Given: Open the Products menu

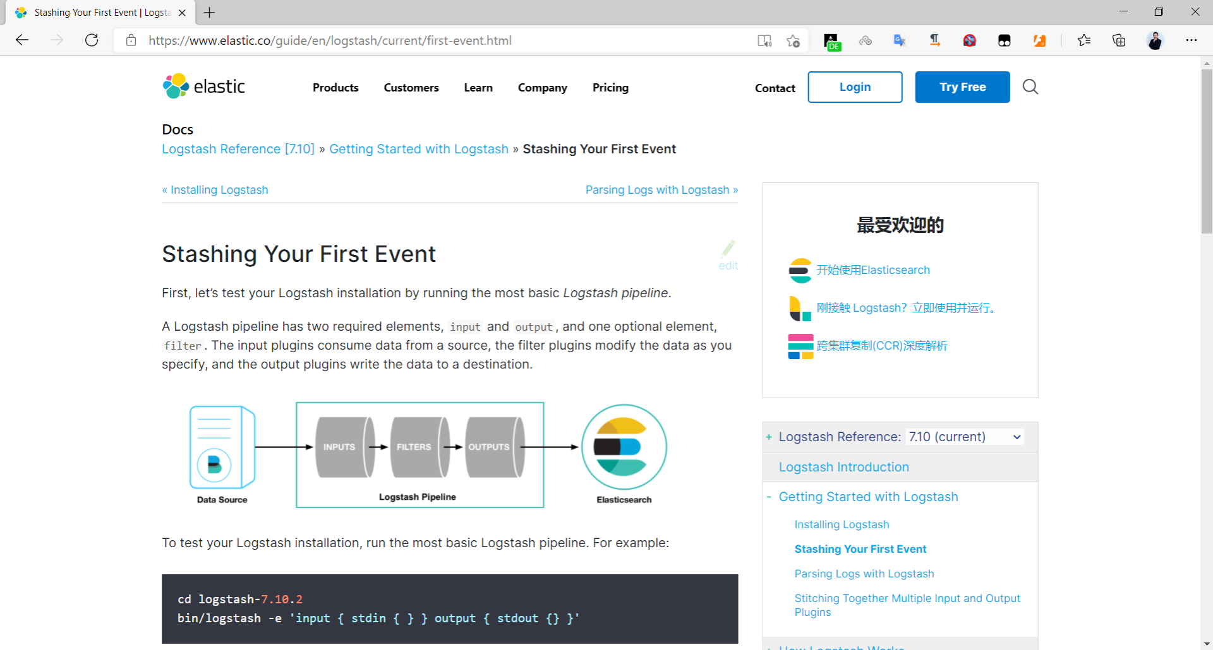Looking at the screenshot, I should pyautogui.click(x=335, y=88).
